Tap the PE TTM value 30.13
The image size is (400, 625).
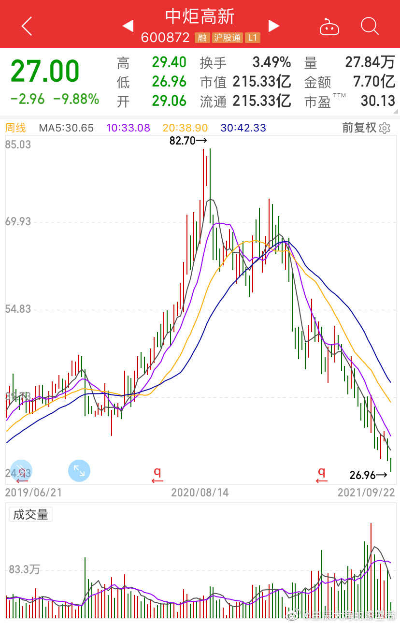(378, 101)
